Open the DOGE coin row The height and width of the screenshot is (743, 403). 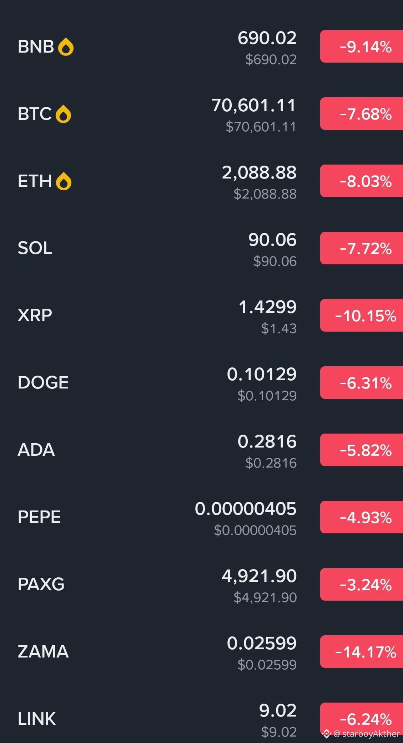201,383
